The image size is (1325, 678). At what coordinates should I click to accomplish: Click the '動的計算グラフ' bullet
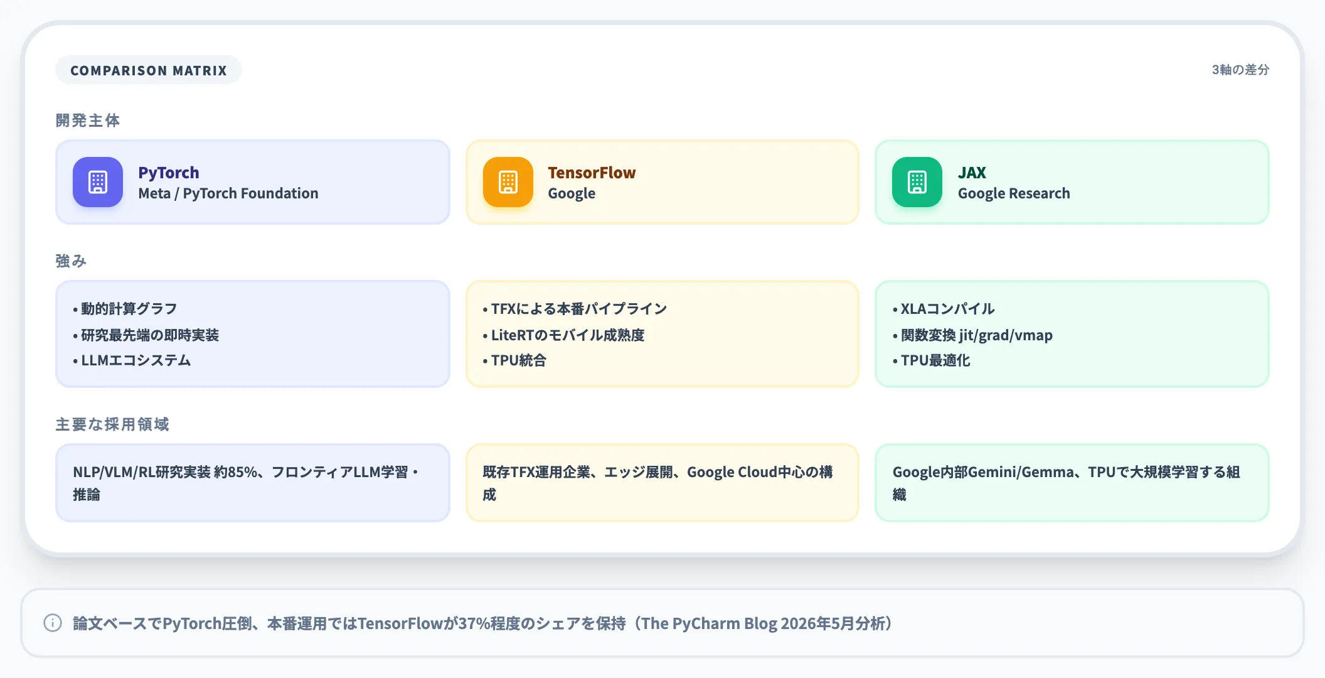click(125, 308)
